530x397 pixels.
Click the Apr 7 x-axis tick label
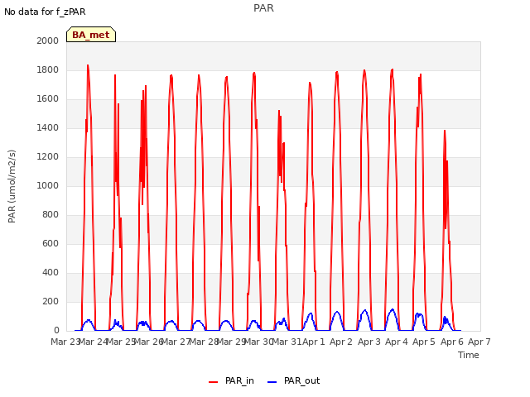479,342
